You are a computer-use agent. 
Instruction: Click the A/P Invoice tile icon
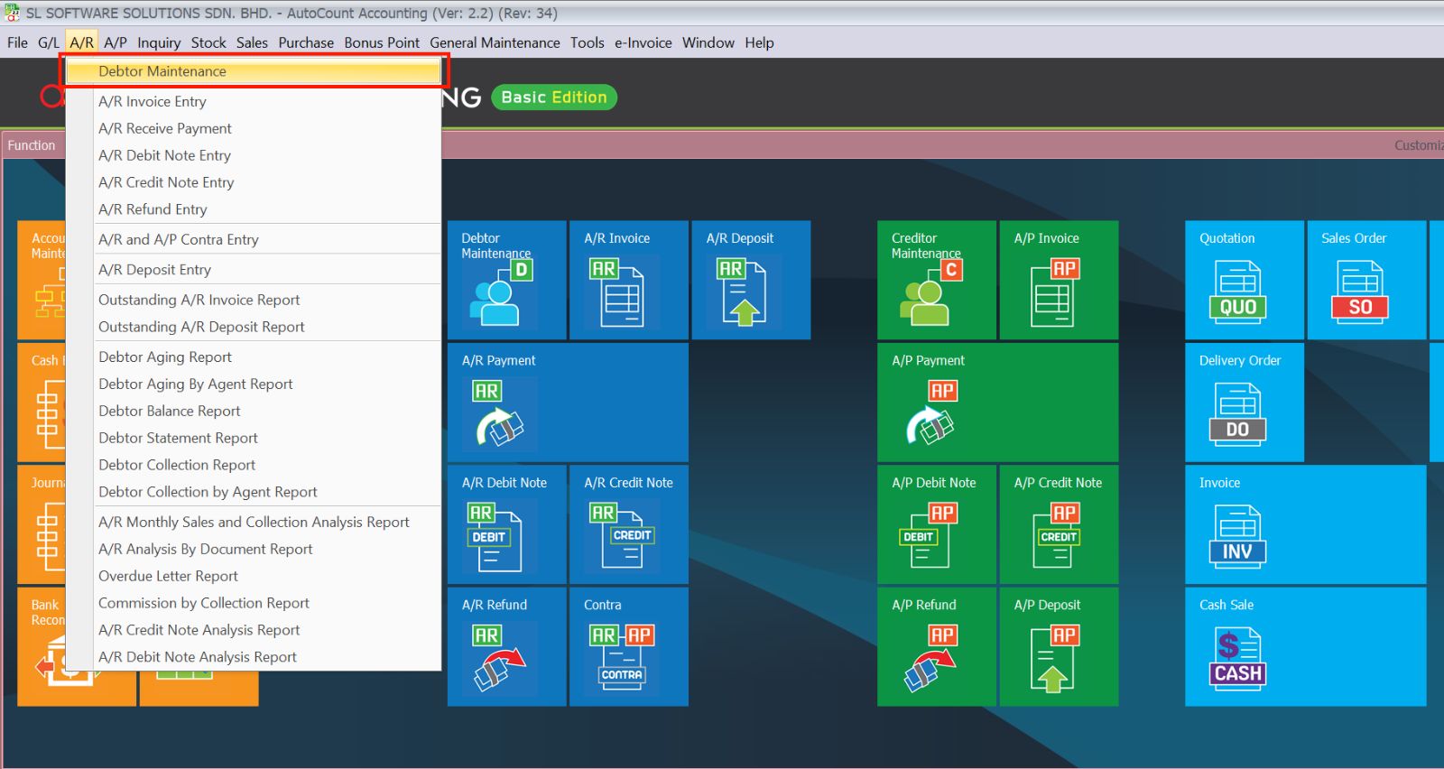tap(1053, 292)
